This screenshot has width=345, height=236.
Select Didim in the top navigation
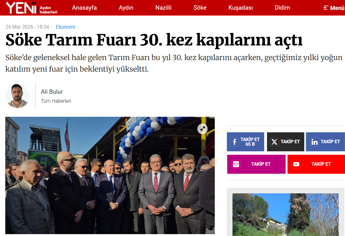pyautogui.click(x=282, y=8)
